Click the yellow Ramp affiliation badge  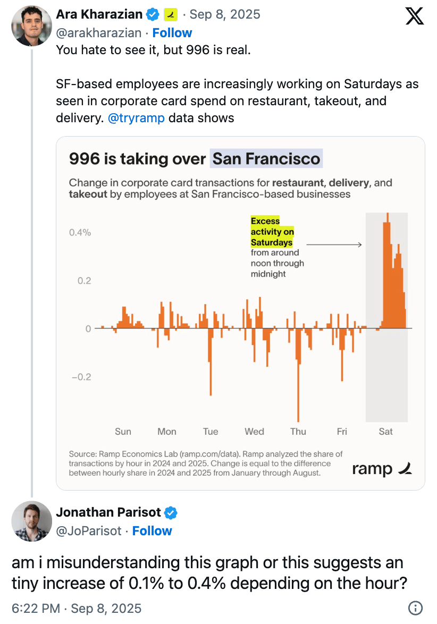click(171, 14)
